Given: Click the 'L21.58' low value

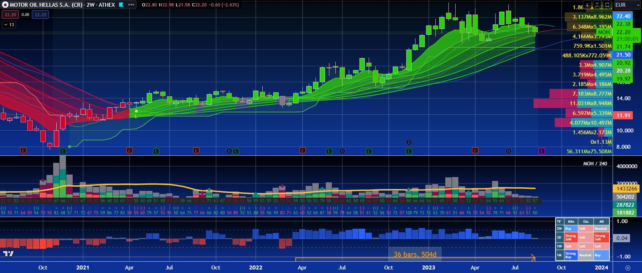Looking at the screenshot, I should (183, 5).
